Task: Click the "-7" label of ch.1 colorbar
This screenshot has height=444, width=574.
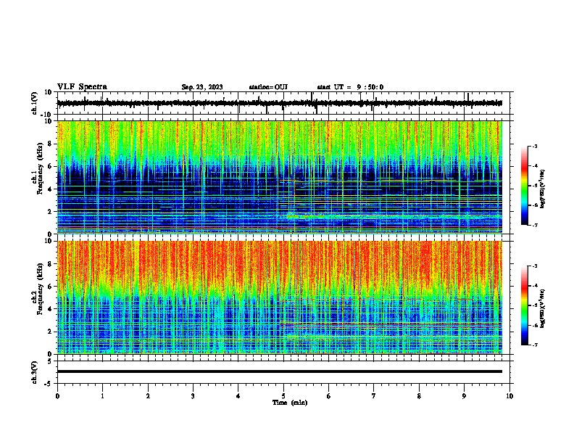Action: (x=534, y=225)
